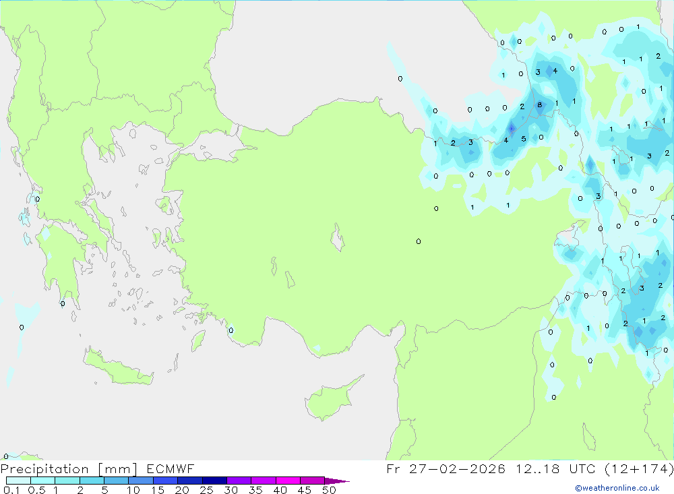Click the "25" legend scale label
674x494 pixels.
[207, 490]
